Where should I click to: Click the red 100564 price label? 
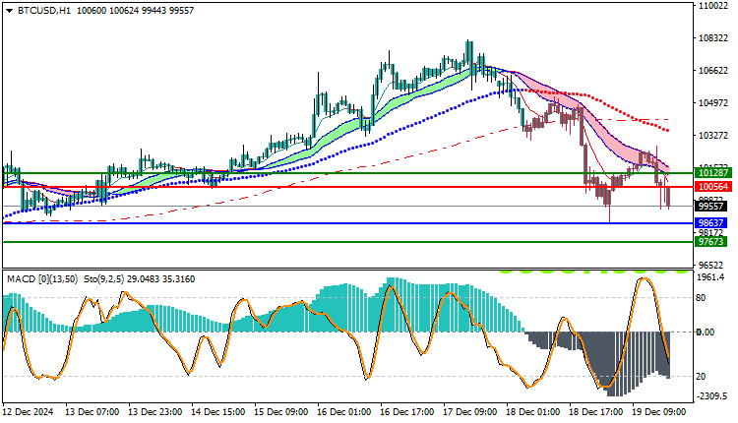(x=713, y=187)
